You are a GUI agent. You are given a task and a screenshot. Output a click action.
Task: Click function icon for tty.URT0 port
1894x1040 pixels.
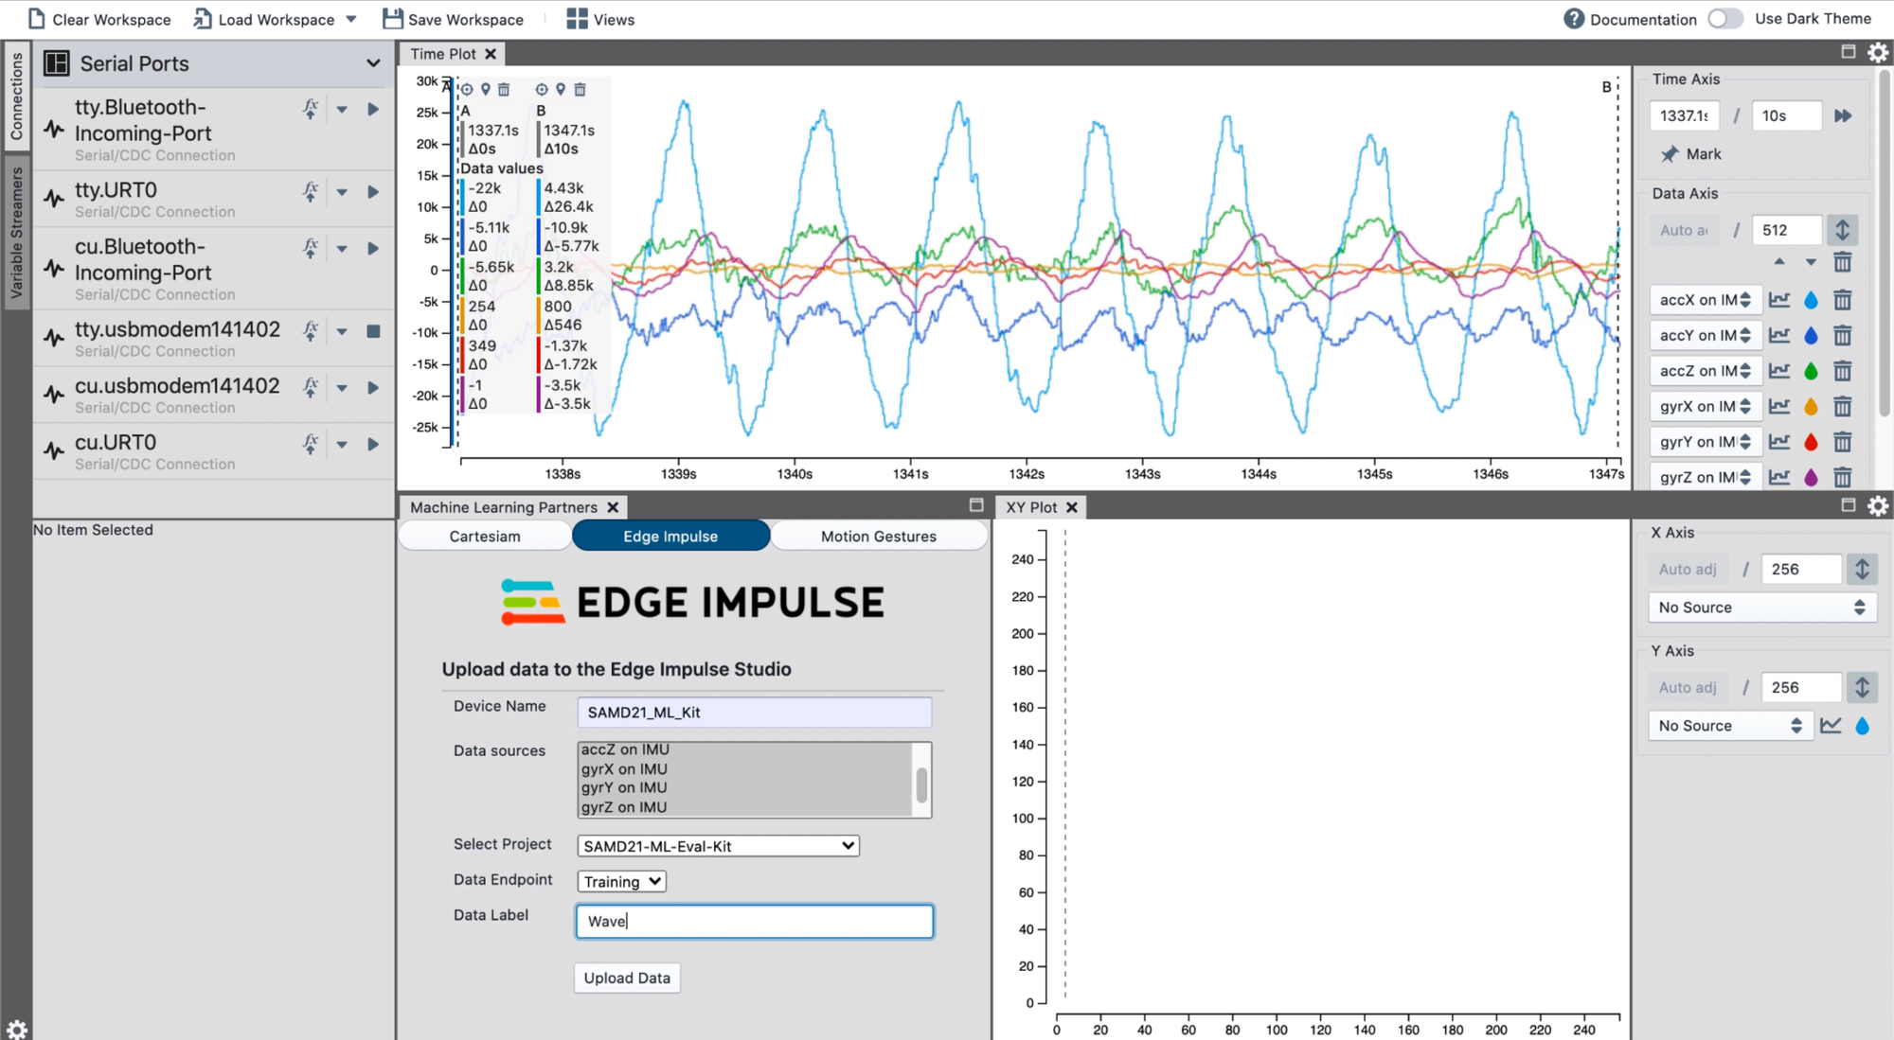[x=311, y=191]
